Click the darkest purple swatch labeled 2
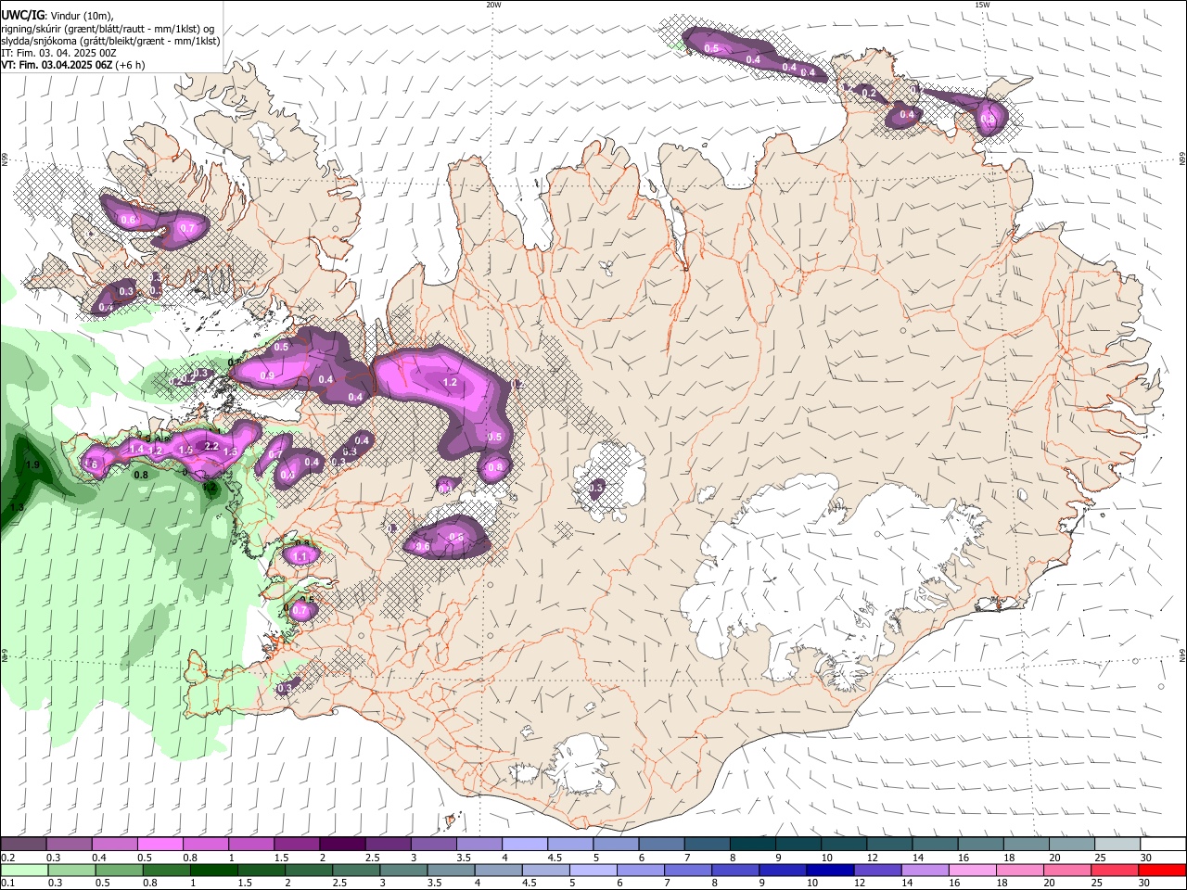Screen dimensions: 1187x890 [x=341, y=845]
